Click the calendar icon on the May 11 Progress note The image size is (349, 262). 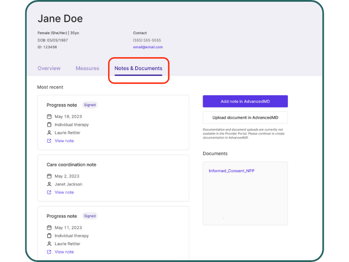coord(49,228)
